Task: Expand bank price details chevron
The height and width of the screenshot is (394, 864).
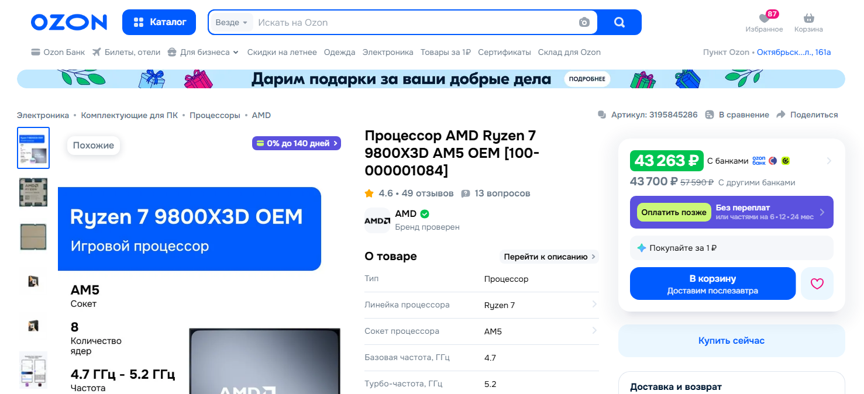Action: (829, 161)
